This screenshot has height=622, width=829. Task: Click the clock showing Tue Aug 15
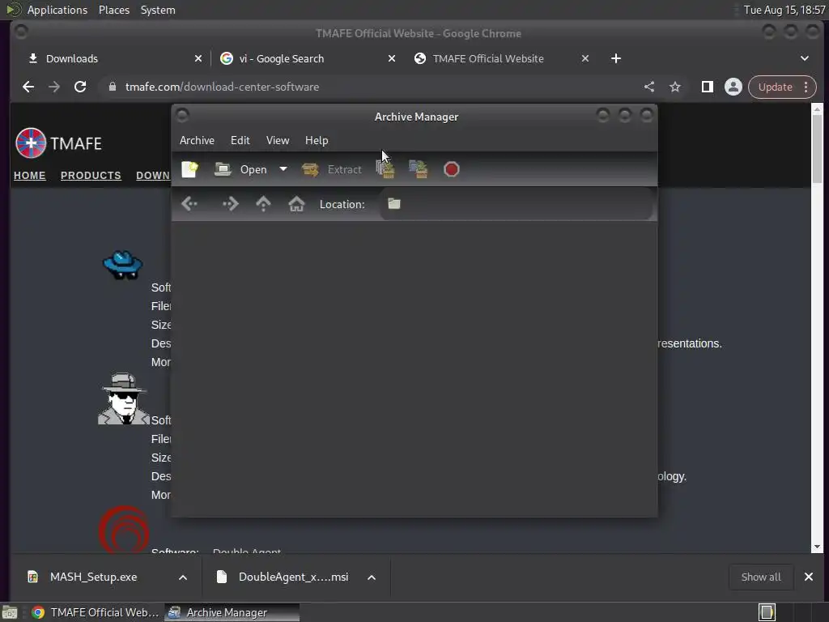click(x=784, y=10)
